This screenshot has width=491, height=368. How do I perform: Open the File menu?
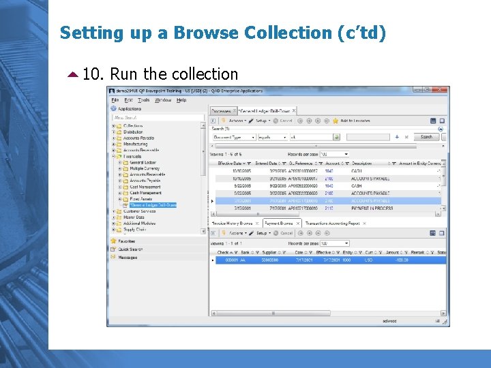point(115,100)
